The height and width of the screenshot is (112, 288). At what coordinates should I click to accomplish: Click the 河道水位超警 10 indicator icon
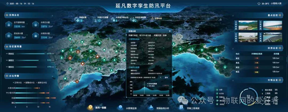(95, 21)
